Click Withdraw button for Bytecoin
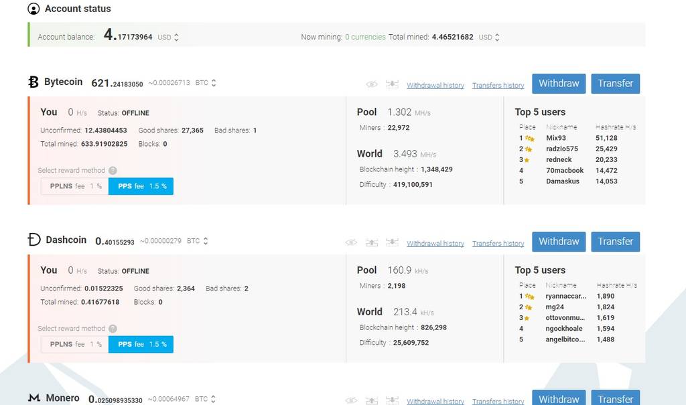Image resolution: width=686 pixels, height=405 pixels. point(559,84)
